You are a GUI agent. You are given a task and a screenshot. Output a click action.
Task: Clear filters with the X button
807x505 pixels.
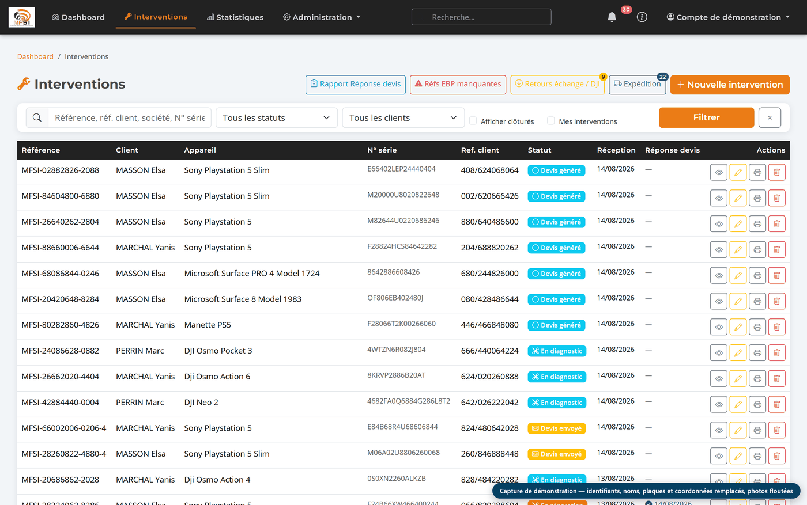tap(770, 117)
